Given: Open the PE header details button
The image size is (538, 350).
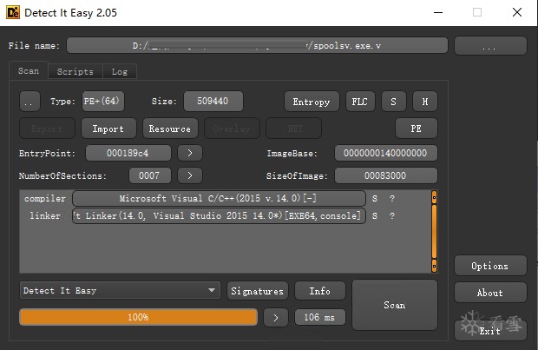Looking at the screenshot, I should [x=417, y=129].
